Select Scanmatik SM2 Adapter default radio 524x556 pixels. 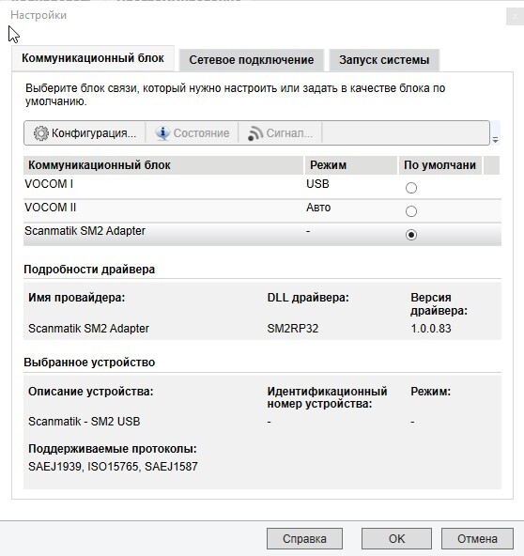(x=411, y=235)
